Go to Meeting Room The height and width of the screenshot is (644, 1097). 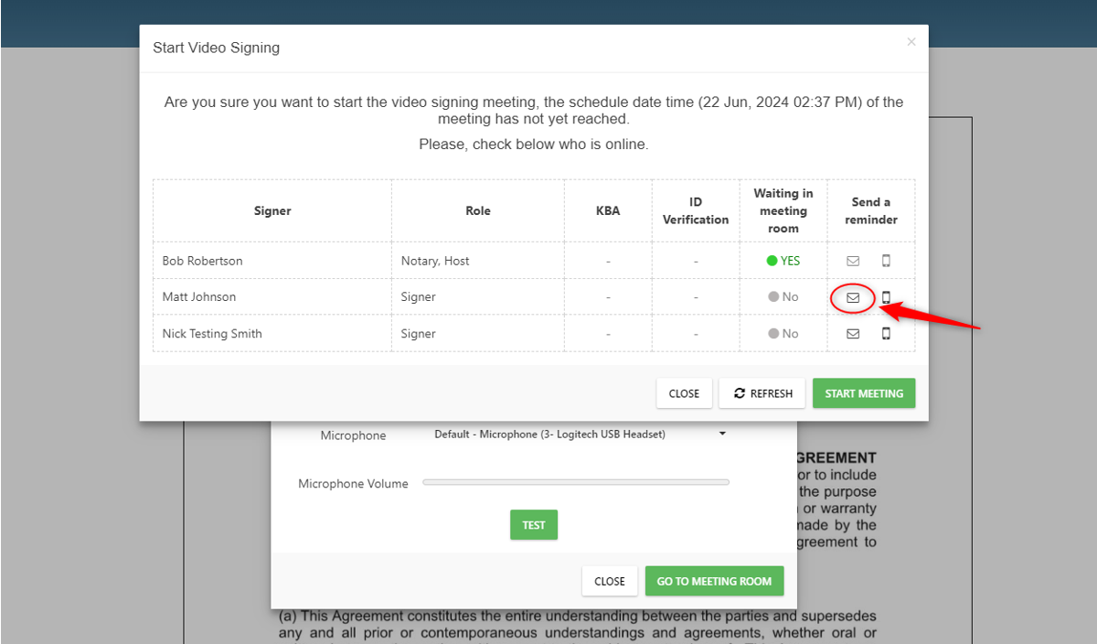pyautogui.click(x=714, y=581)
